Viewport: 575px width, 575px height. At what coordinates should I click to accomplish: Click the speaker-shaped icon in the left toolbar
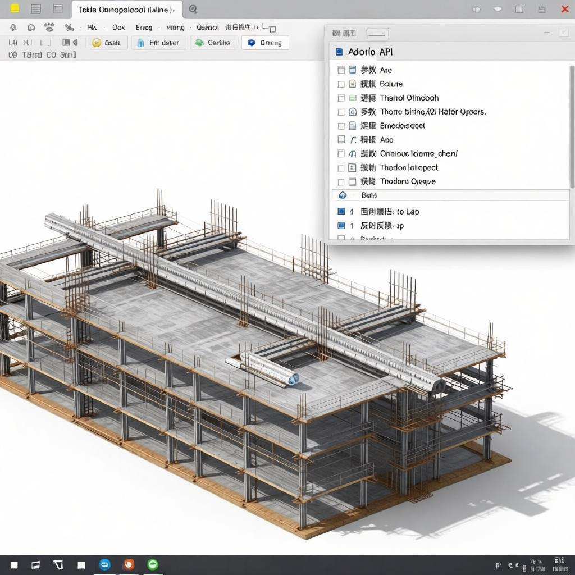(x=76, y=43)
